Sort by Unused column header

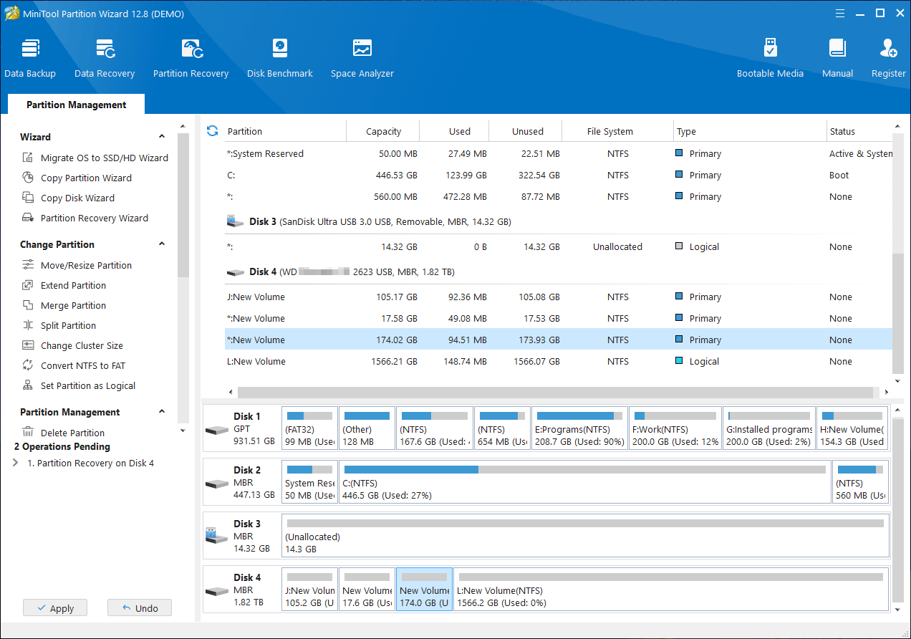[x=526, y=131]
